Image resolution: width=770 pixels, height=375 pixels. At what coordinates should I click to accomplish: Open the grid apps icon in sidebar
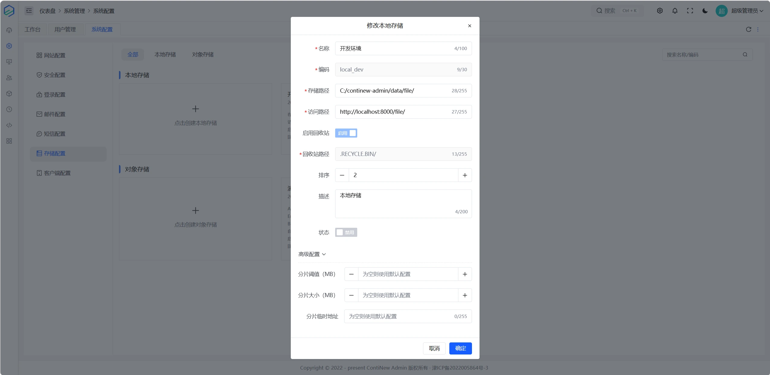tap(9, 141)
